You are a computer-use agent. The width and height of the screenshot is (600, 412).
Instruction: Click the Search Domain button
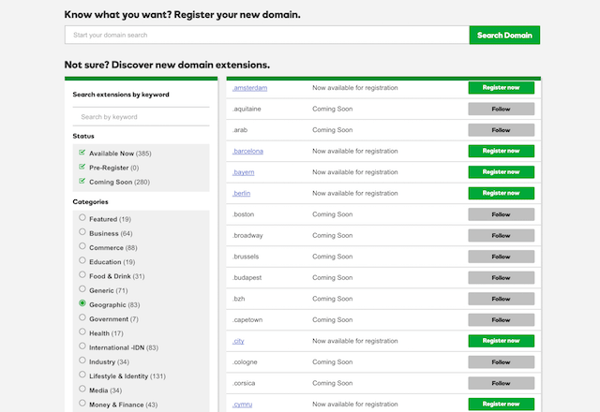(504, 36)
